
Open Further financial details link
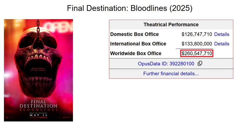click(x=171, y=74)
